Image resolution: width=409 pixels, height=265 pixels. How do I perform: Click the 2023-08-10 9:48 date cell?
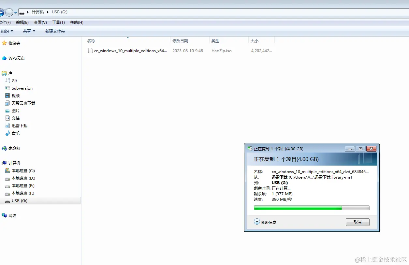pyautogui.click(x=188, y=51)
